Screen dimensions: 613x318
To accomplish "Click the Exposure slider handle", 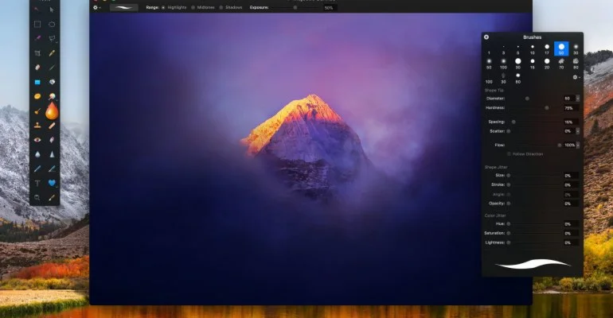I will pyautogui.click(x=295, y=7).
